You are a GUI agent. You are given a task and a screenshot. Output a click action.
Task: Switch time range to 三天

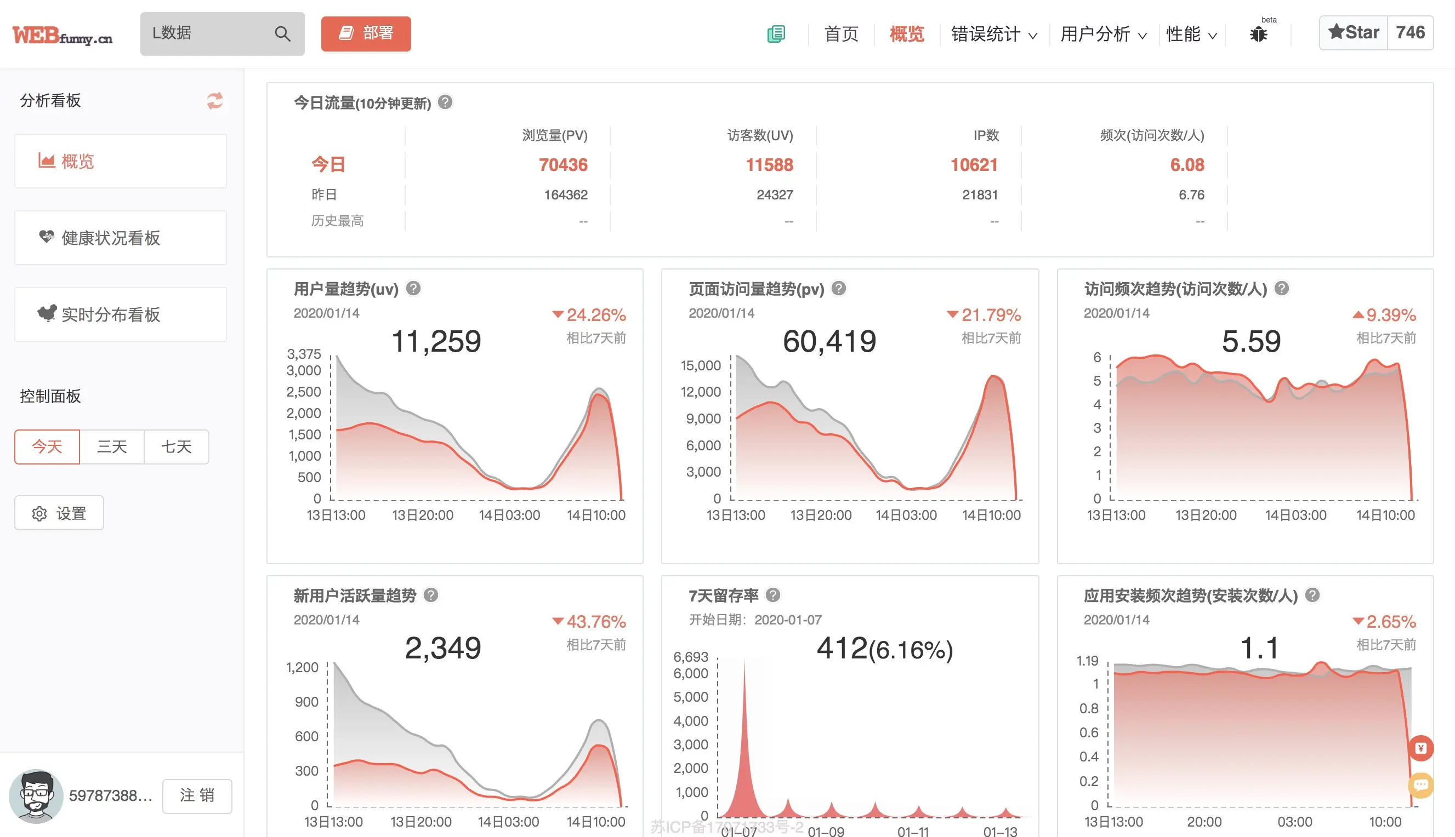[x=112, y=446]
